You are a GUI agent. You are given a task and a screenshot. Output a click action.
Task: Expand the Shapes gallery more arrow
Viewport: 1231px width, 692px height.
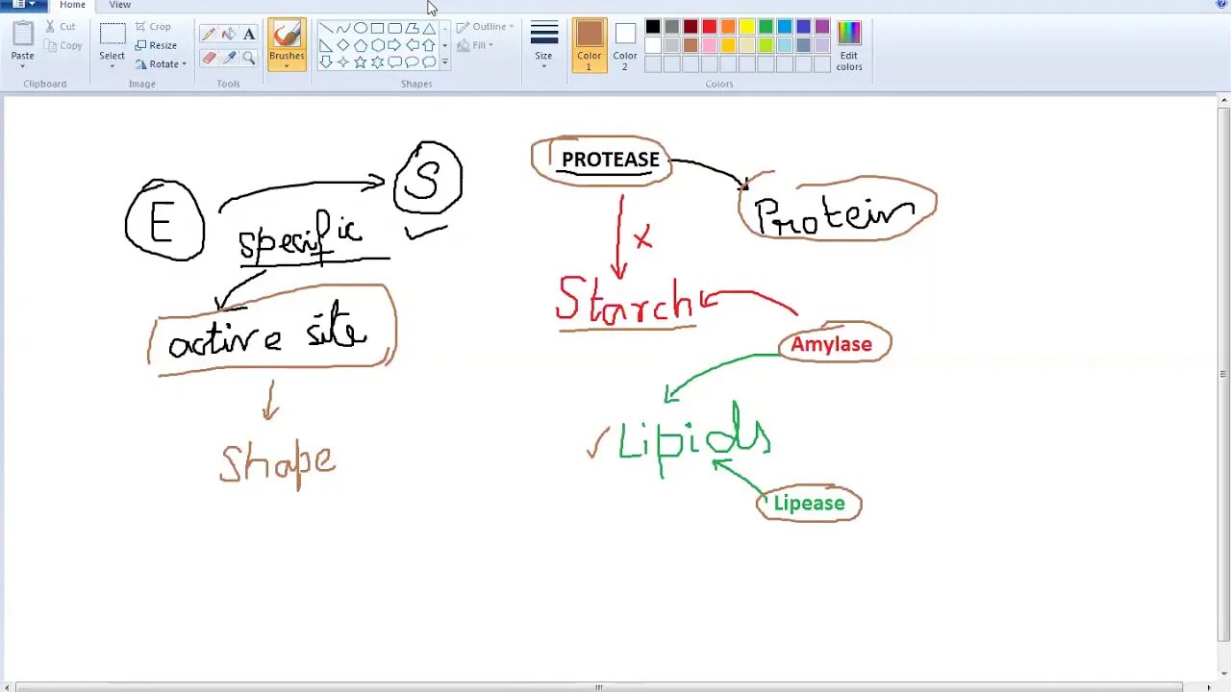(x=444, y=62)
